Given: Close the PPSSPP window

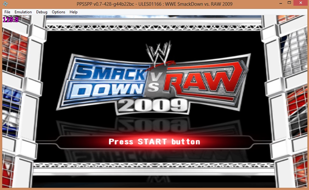Looking at the screenshot, I should [x=301, y=3].
